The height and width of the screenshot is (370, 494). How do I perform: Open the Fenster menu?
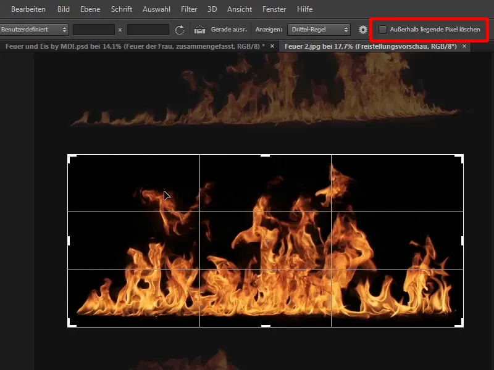[274, 9]
